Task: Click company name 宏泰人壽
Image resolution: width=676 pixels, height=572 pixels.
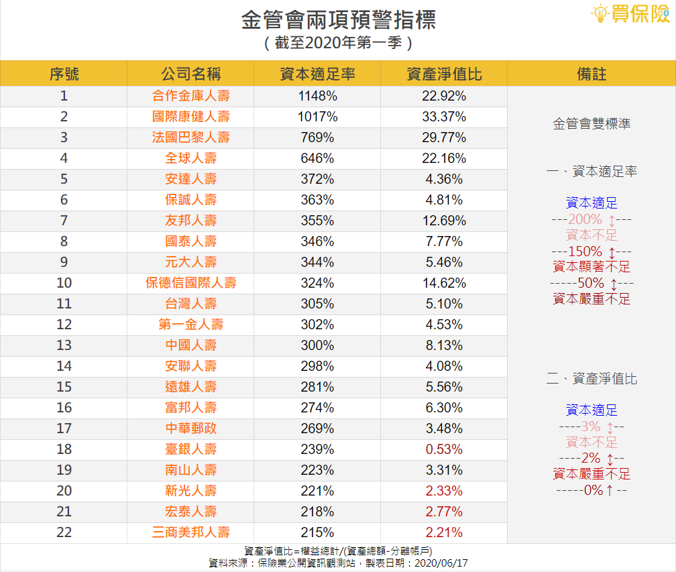Action: 190,512
